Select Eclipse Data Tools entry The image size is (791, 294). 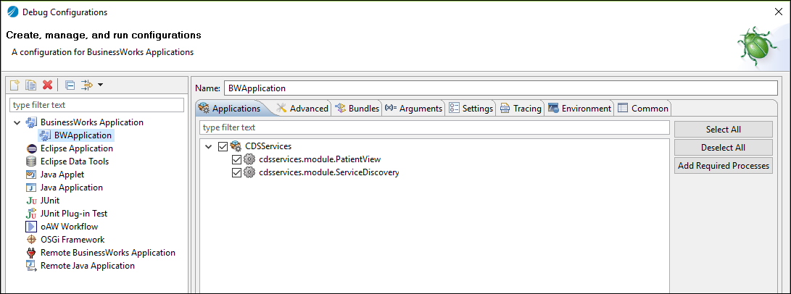75,161
